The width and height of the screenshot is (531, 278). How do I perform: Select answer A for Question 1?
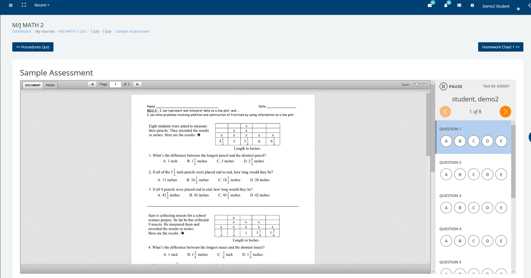(446, 141)
